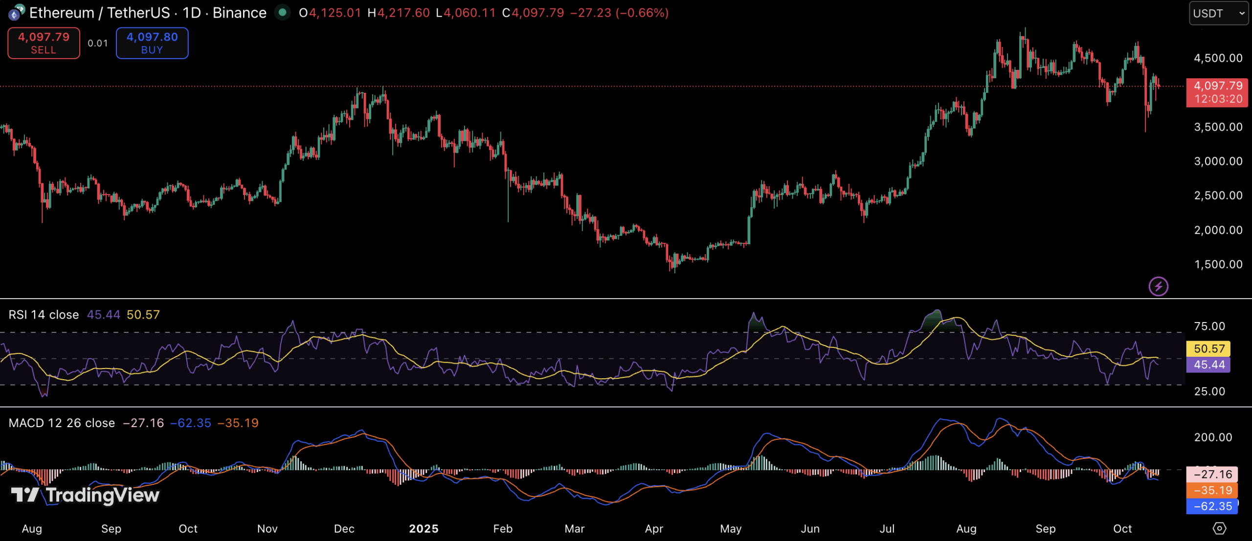Click the green market status dot
The width and height of the screenshot is (1252, 541).
tap(282, 12)
